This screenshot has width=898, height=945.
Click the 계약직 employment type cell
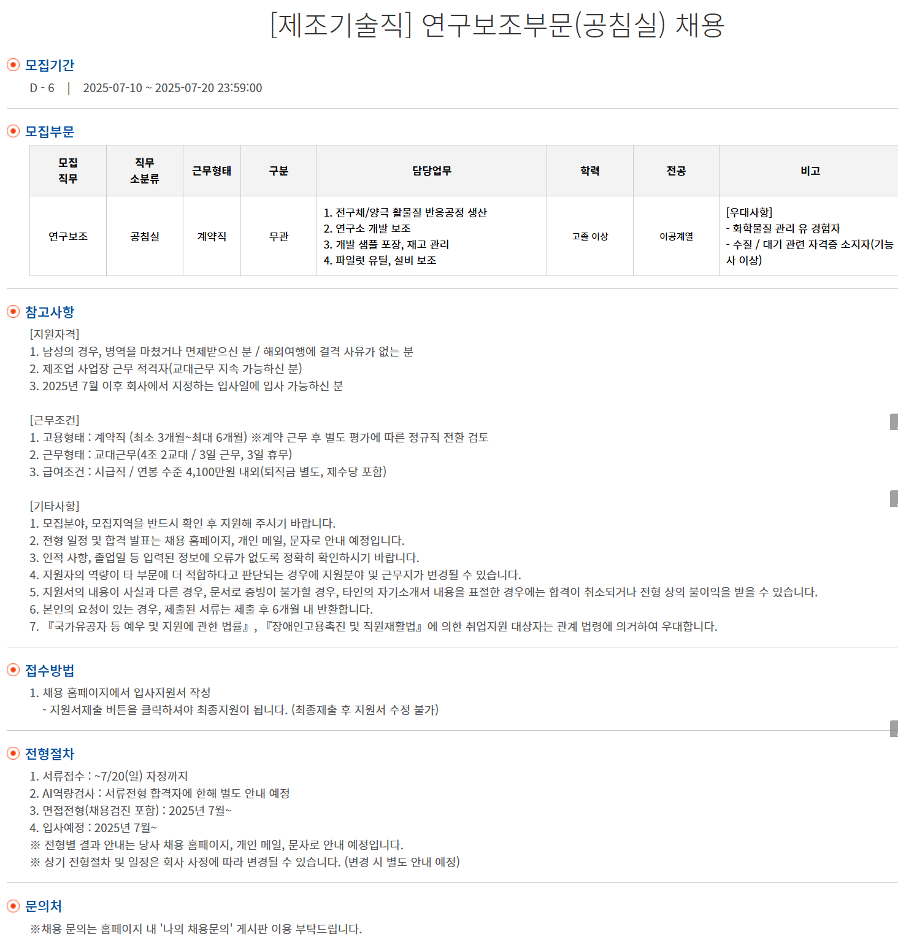pos(212,236)
